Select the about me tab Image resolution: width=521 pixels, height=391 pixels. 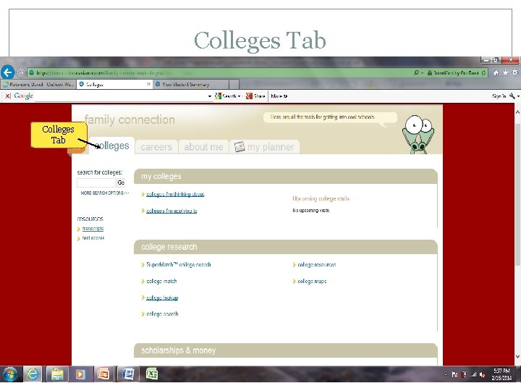[203, 147]
